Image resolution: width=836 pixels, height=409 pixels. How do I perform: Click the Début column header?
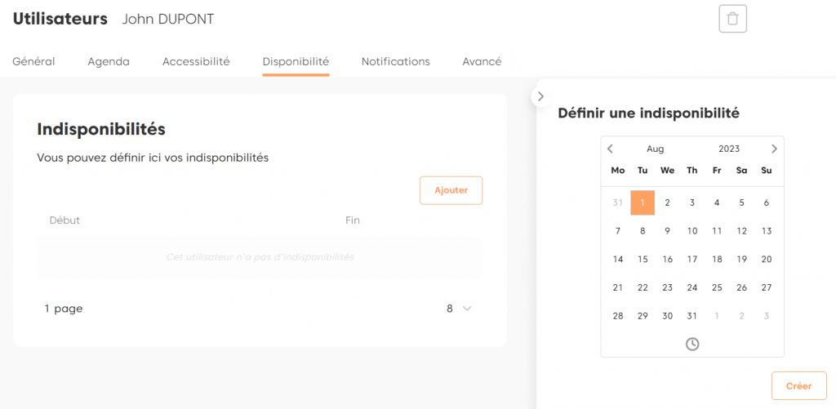[x=64, y=220]
